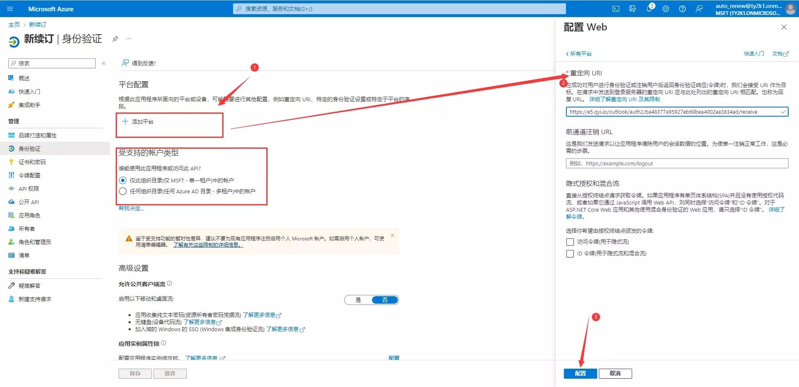
Task: Check 访问令牌(用于隐式流) checkbox
Action: 570,242
